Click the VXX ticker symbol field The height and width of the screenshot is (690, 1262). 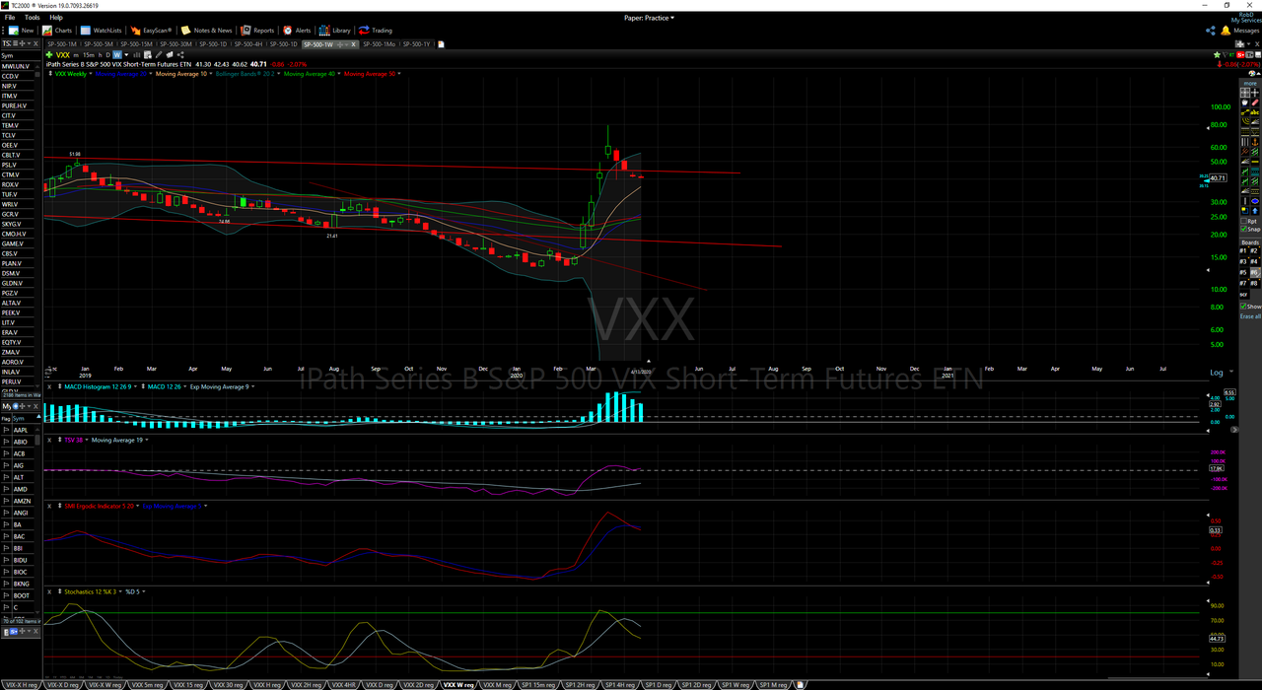coord(63,54)
